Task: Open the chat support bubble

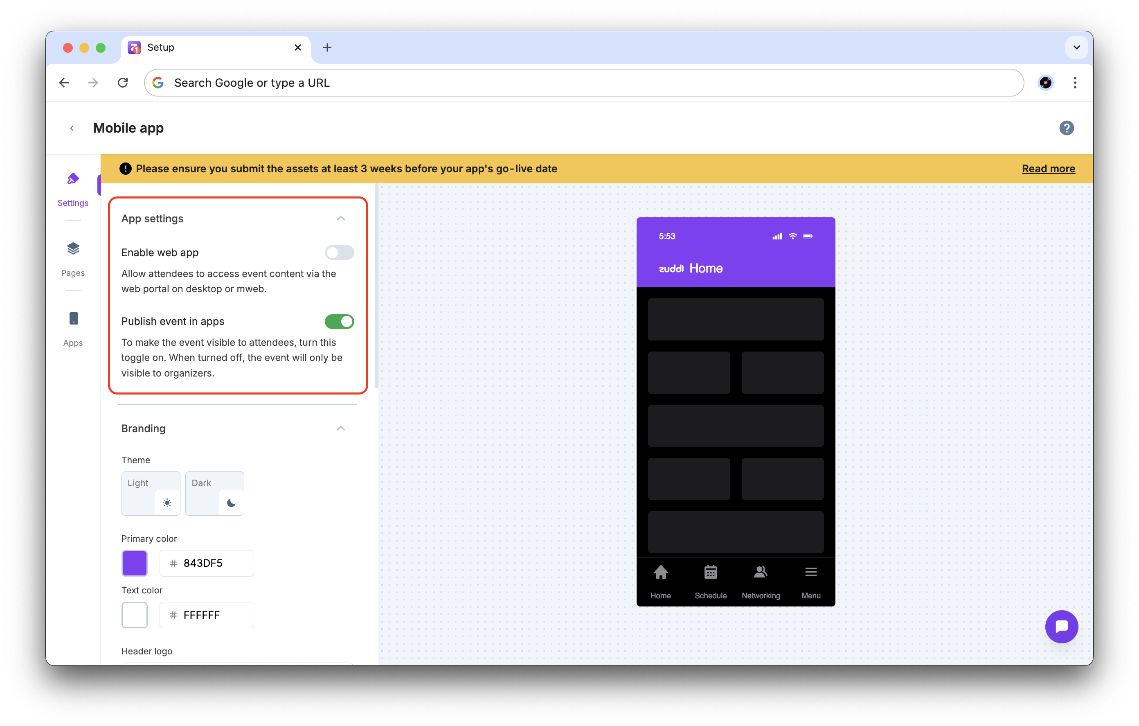Action: (1061, 627)
